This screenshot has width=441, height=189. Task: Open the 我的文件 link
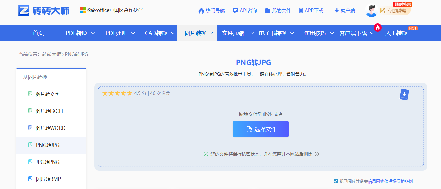click(x=282, y=11)
